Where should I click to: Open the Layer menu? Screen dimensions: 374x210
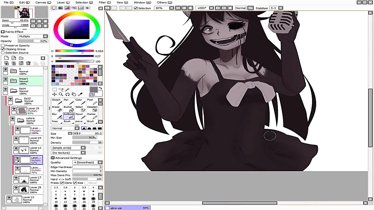(63, 2)
